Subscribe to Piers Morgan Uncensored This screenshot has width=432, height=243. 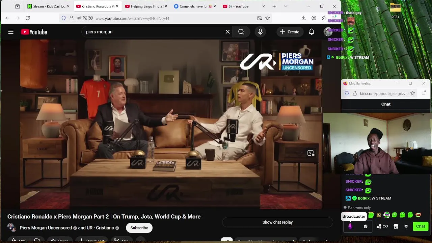click(139, 228)
